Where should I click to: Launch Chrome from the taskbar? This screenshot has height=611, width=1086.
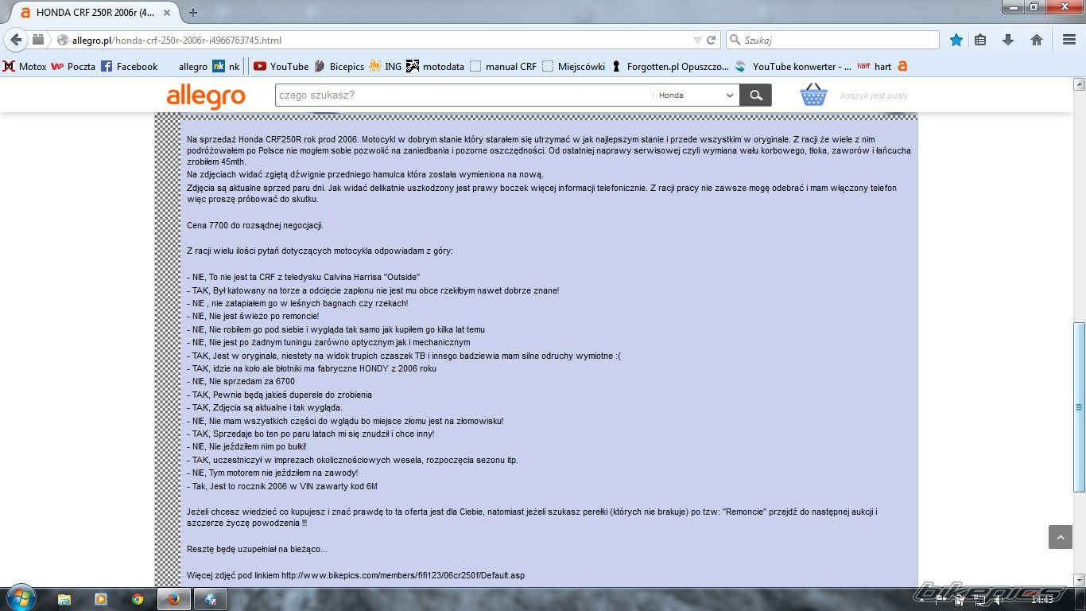(138, 599)
